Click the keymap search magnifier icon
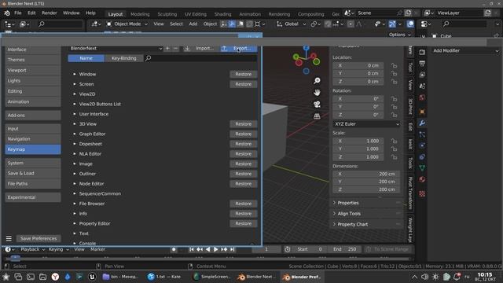Screen dimensions: 503x283 click(149, 58)
